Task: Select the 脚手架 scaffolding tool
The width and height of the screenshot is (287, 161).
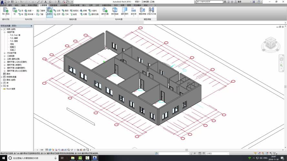Action: pos(133,12)
